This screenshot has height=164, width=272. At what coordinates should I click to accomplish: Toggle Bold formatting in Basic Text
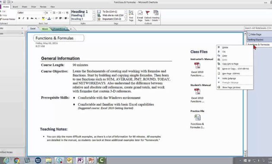pyautogui.click(x=19, y=18)
